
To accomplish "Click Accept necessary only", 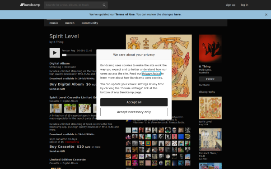I will (x=134, y=112).
